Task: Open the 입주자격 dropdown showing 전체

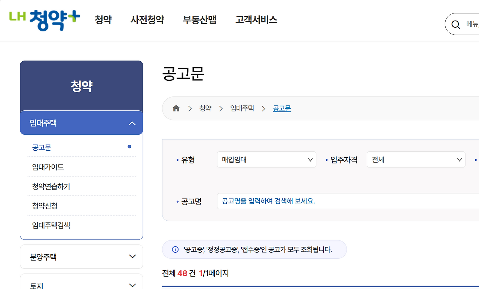Action: tap(416, 160)
